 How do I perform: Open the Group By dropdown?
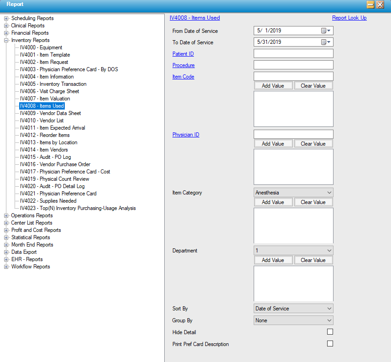click(x=329, y=320)
